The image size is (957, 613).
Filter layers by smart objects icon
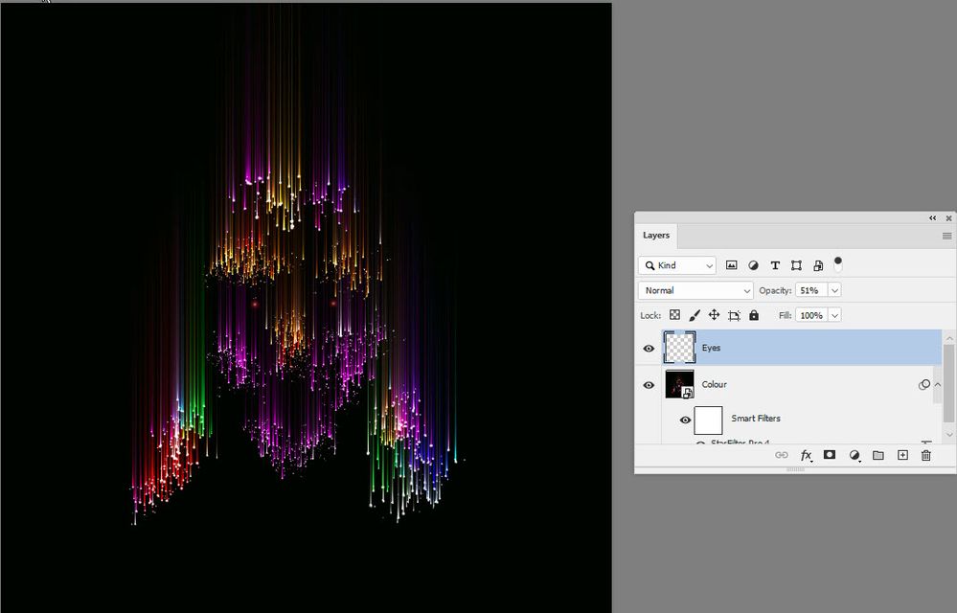tap(818, 265)
